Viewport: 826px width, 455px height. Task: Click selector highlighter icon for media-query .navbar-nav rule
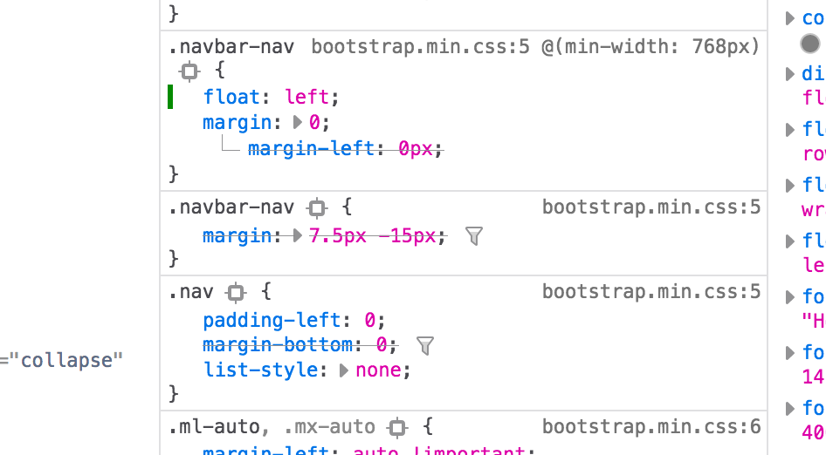[x=189, y=72]
